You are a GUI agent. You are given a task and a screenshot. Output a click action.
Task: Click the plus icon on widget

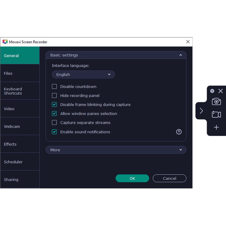tap(216, 127)
